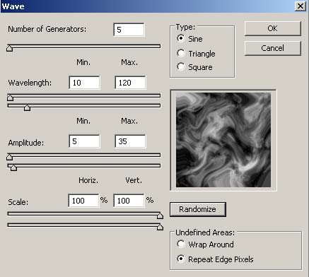
Task: Close the Wave dialog window
Action: (301, 6)
